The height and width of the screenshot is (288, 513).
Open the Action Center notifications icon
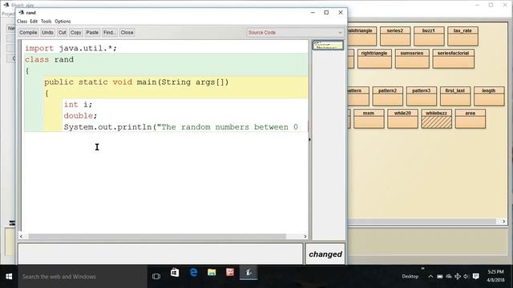point(476,277)
